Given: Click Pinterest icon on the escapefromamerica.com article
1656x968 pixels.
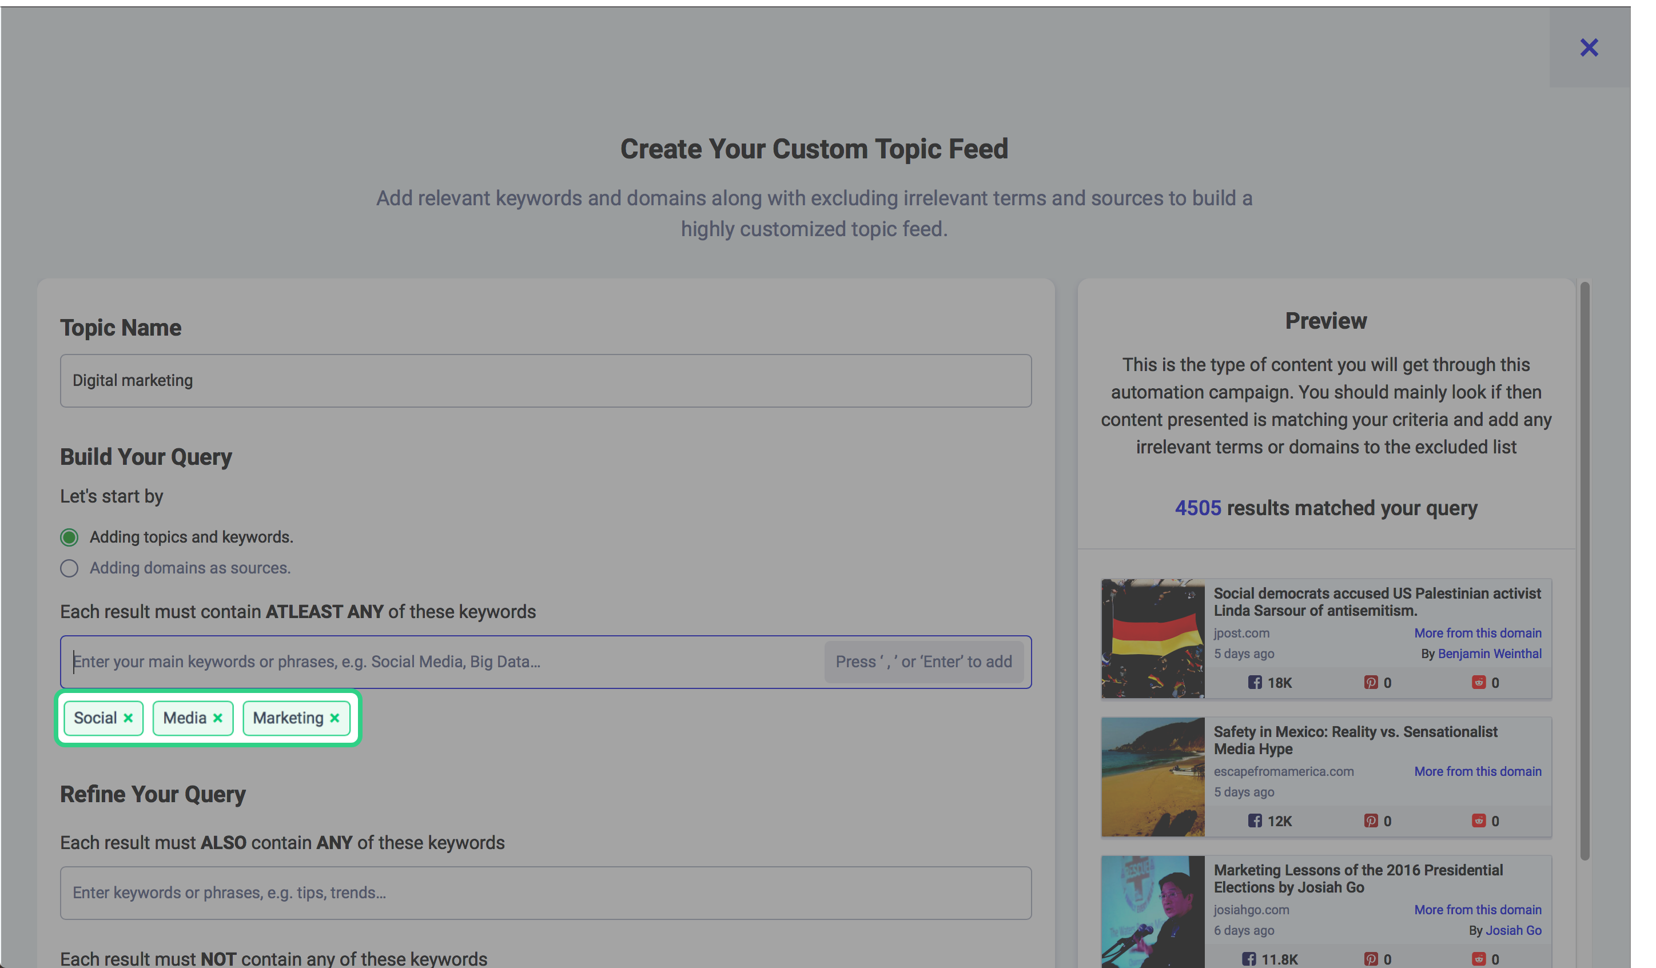Looking at the screenshot, I should [1370, 821].
